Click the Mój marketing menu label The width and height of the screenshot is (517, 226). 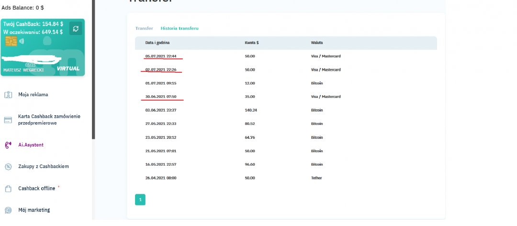pyautogui.click(x=34, y=210)
